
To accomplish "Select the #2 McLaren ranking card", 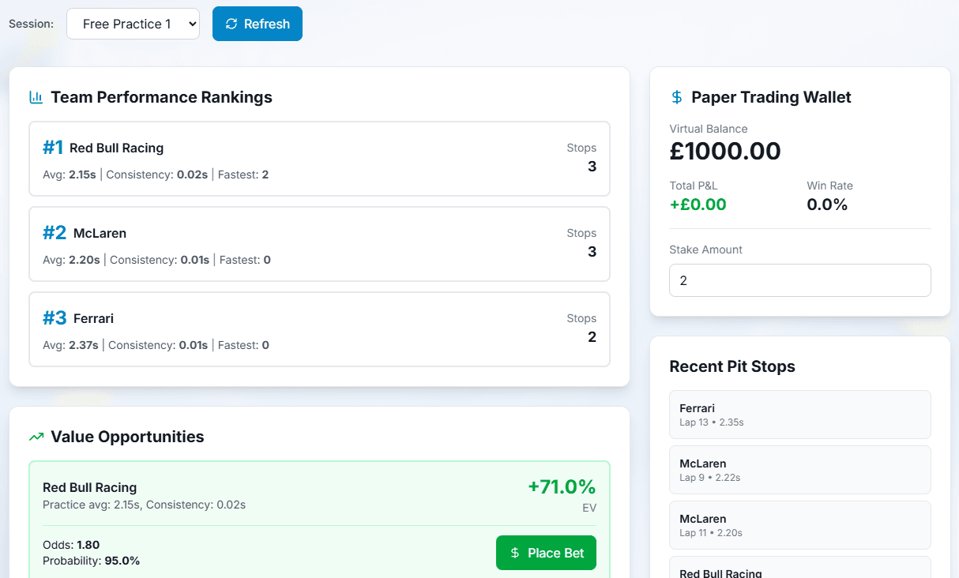I will click(x=319, y=244).
